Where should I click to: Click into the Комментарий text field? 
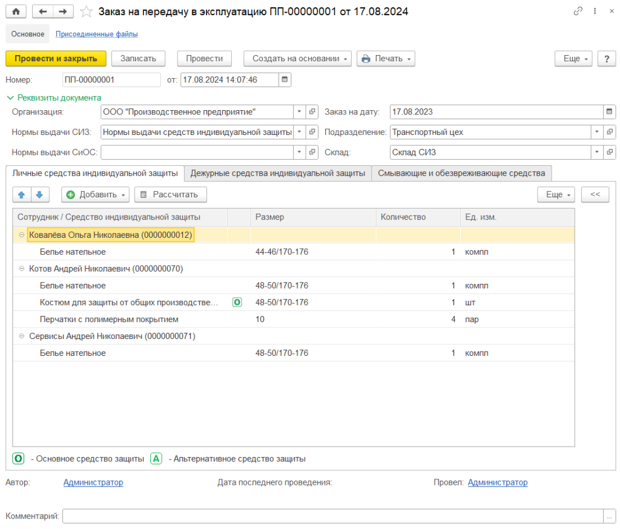333,516
